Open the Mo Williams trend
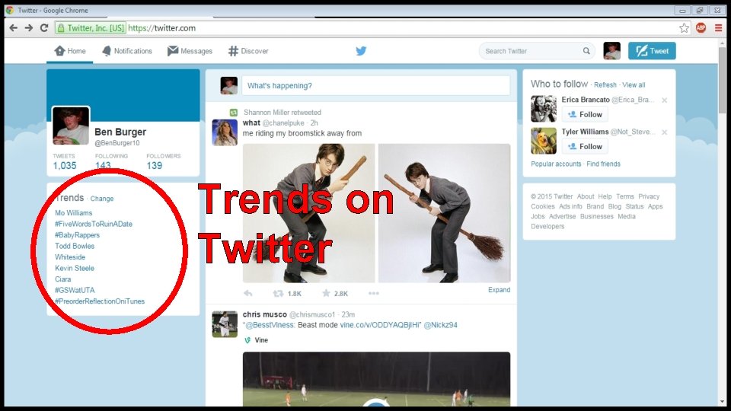 [74, 213]
